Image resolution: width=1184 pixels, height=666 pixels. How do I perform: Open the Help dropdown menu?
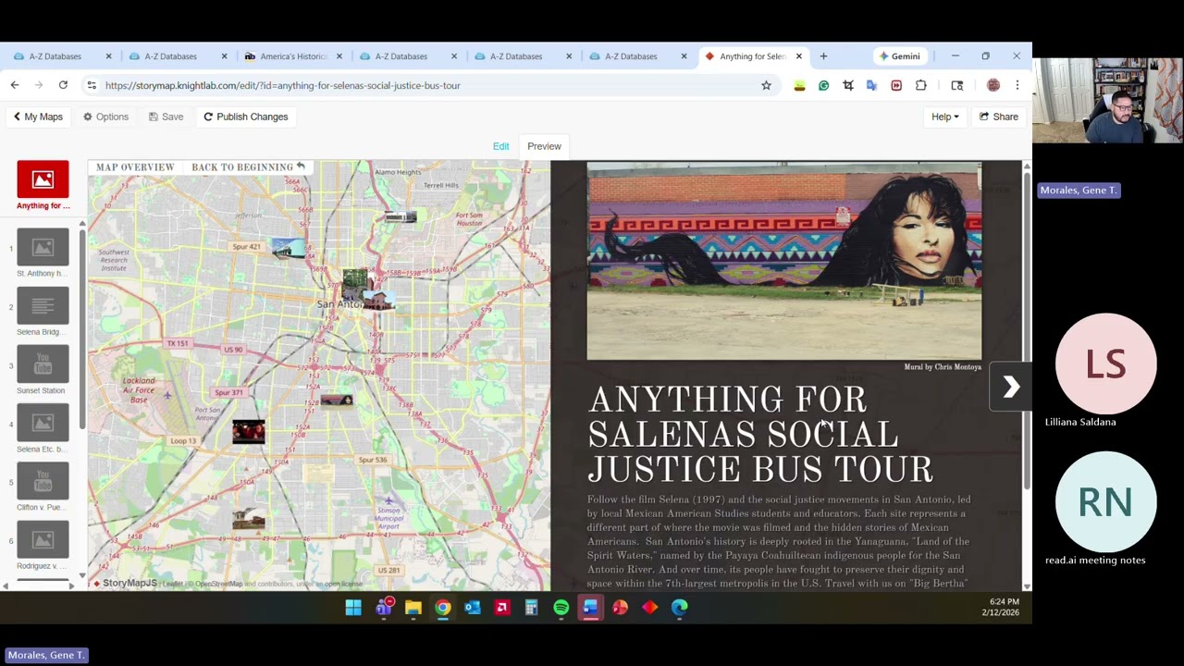click(x=944, y=117)
